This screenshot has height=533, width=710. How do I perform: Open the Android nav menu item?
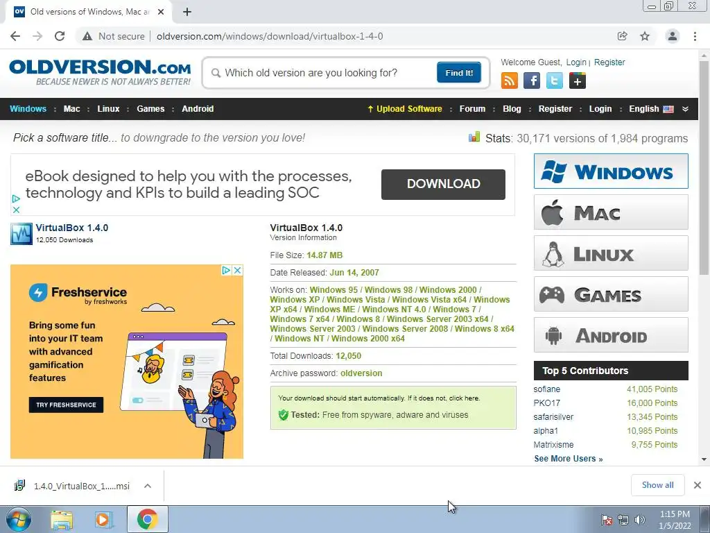point(198,109)
